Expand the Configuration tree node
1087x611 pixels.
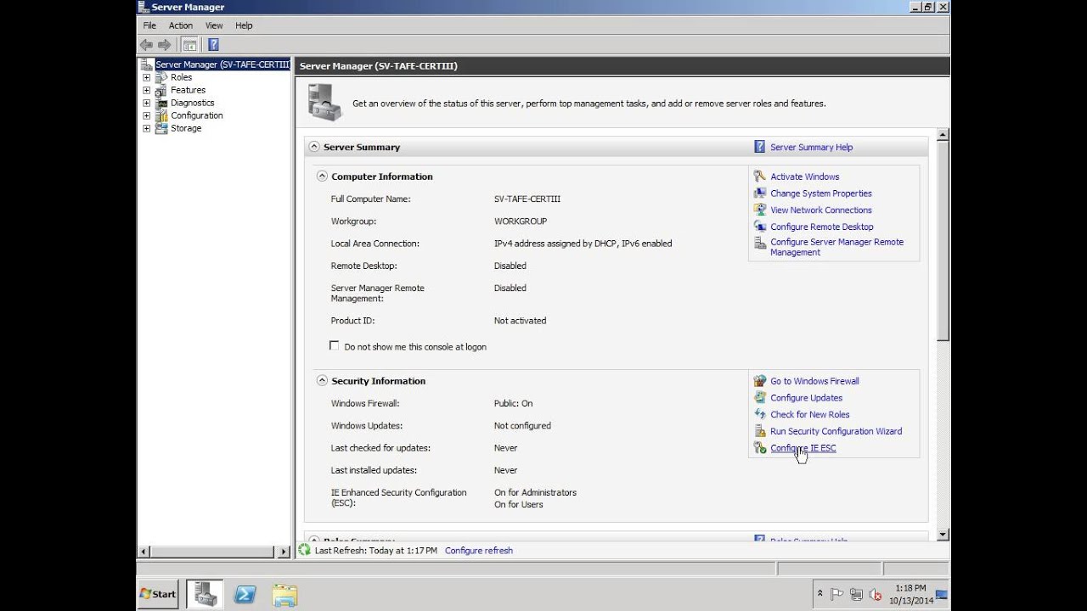146,115
